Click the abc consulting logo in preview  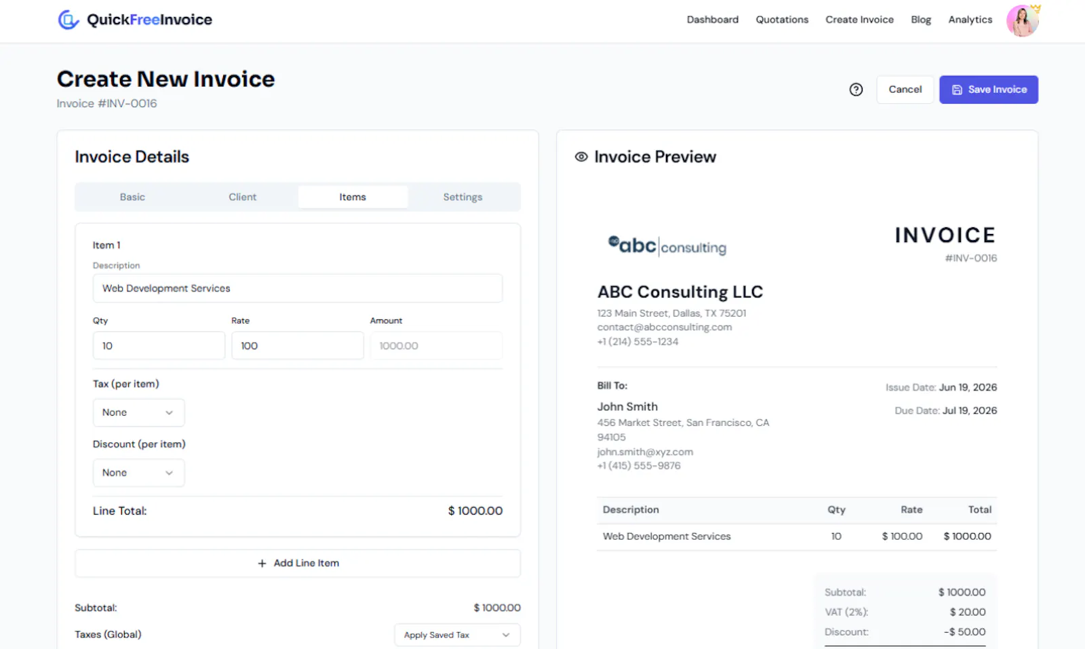(x=667, y=245)
